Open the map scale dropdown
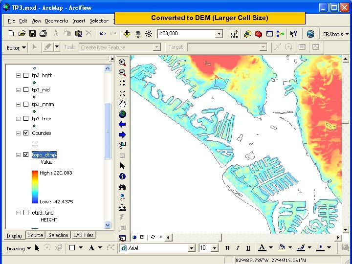The image size is (352, 264). (x=219, y=34)
